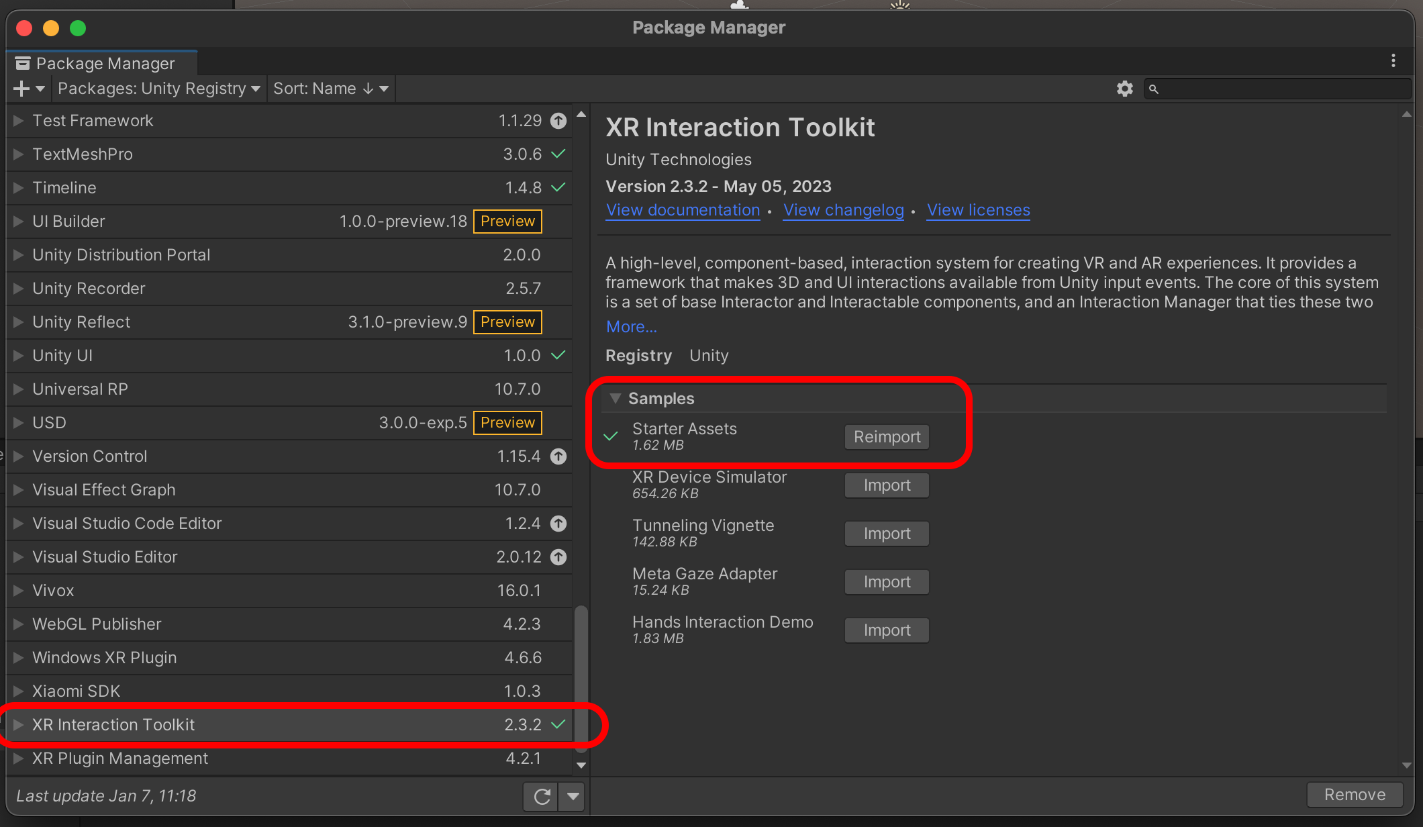Click the Test Framework update available icon
The height and width of the screenshot is (827, 1423).
(558, 121)
